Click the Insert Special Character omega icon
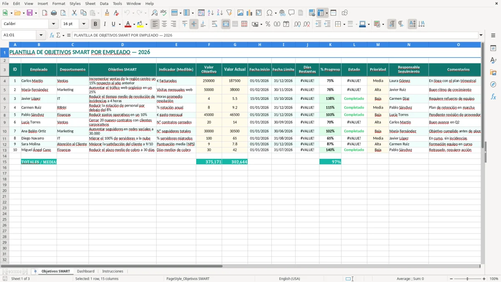Screen dimensions: 501x282 click(x=270, y=13)
